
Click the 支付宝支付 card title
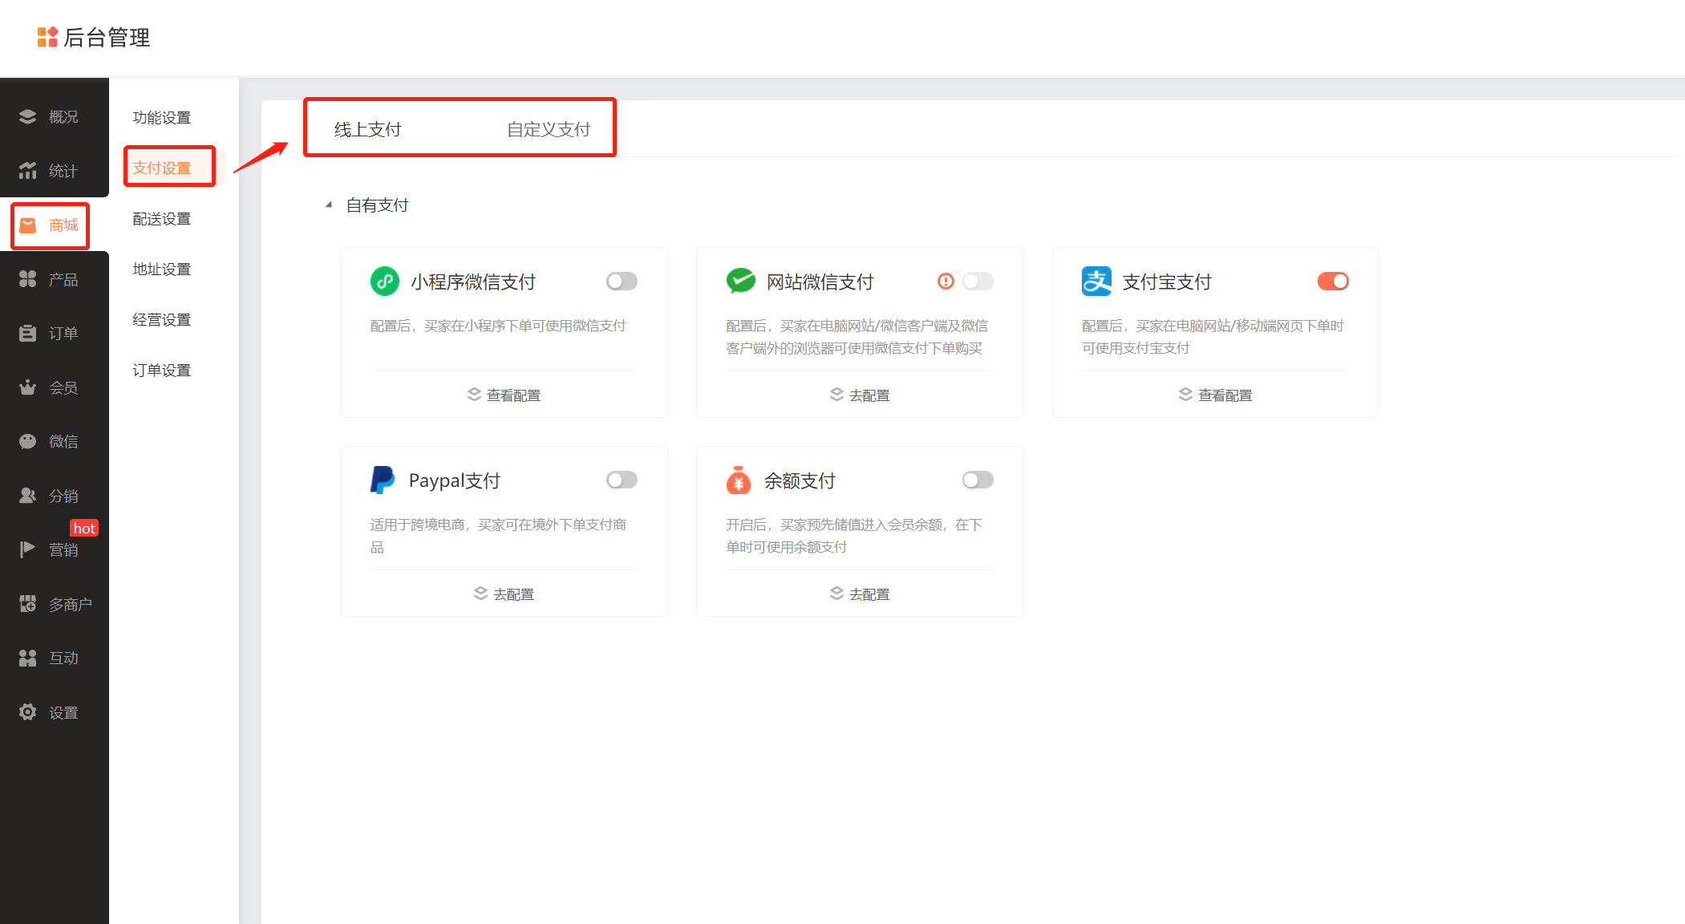[x=1167, y=282]
